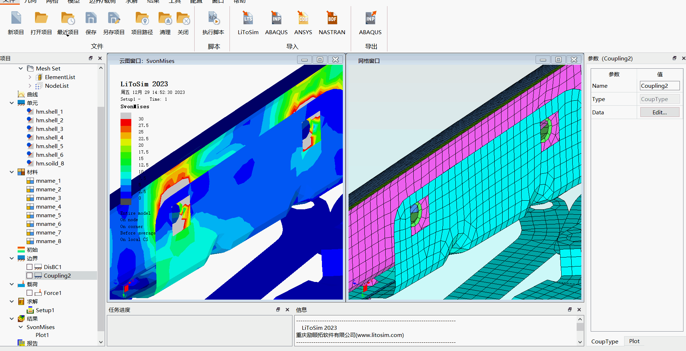Select Plot1 under SvonMises

pos(42,335)
